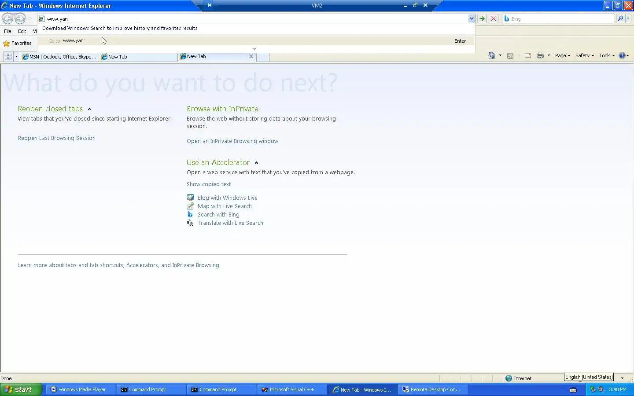Click the Forward navigation arrow button
The image size is (634, 396).
pos(20,18)
